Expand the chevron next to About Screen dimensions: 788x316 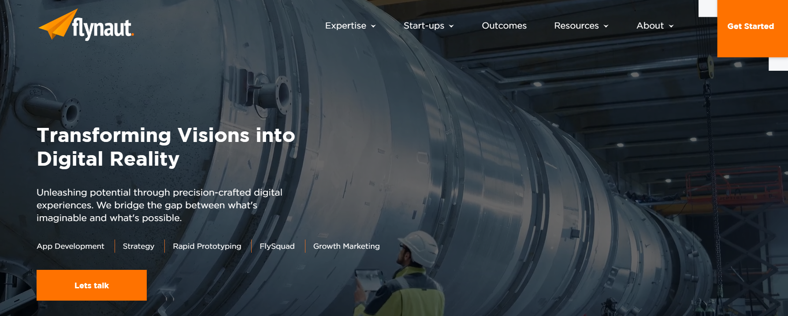click(671, 26)
